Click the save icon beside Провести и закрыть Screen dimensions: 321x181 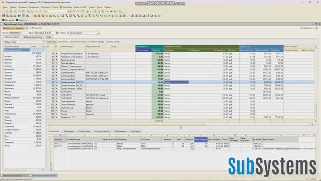(27, 28)
